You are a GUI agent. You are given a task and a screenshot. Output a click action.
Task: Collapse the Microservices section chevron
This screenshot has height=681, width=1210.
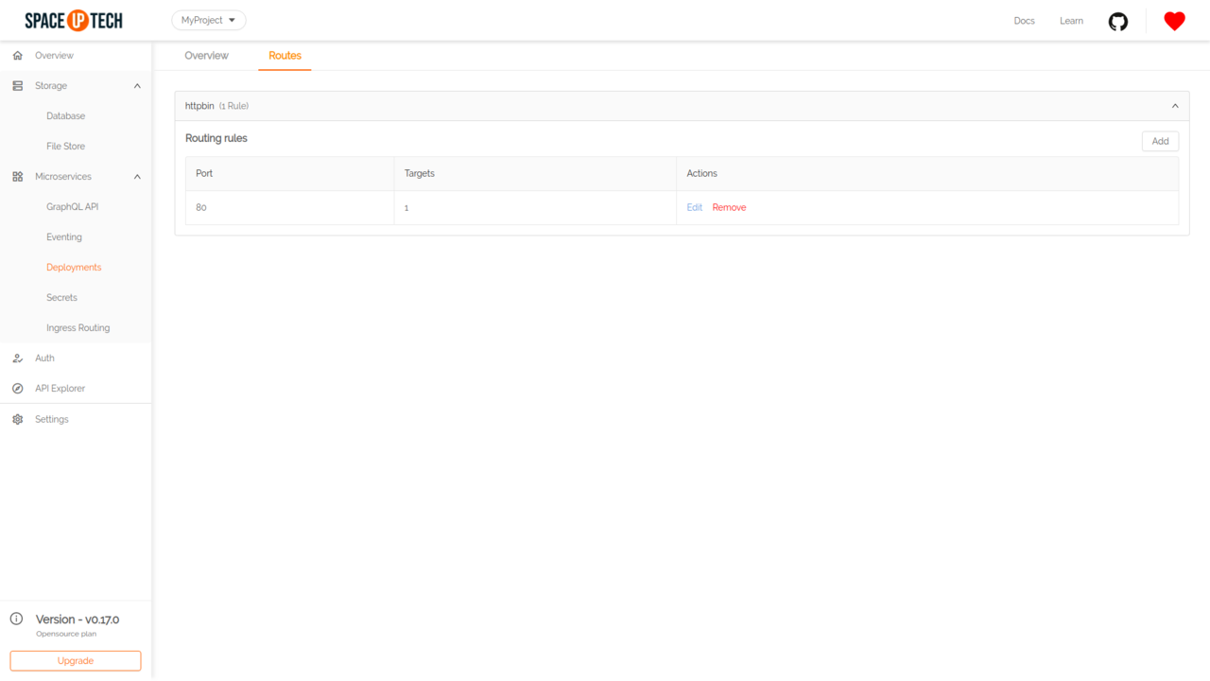pyautogui.click(x=137, y=177)
